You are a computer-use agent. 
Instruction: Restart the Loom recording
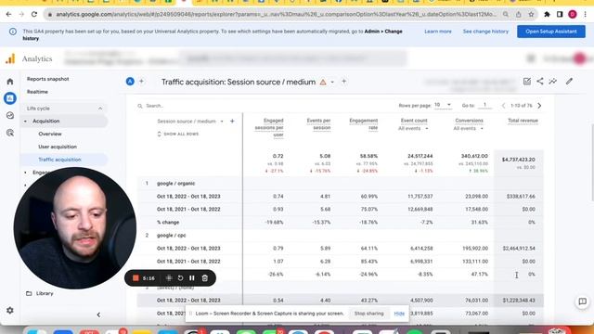pyautogui.click(x=180, y=278)
